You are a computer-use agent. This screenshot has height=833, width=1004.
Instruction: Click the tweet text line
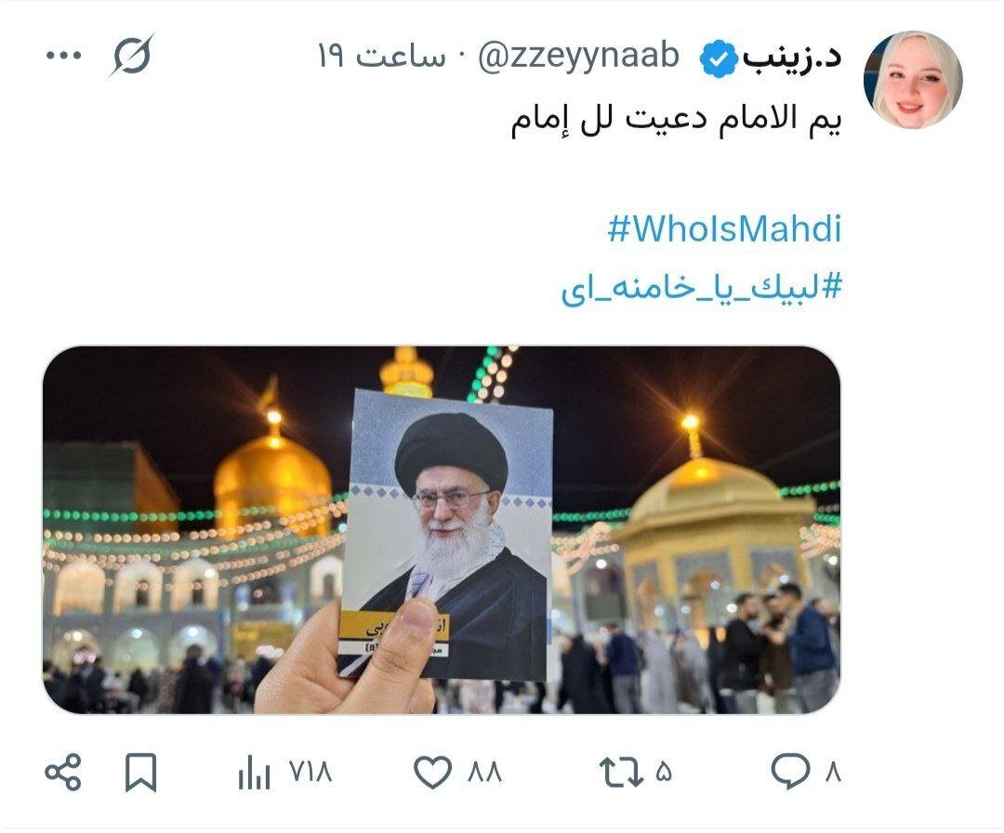pos(676,120)
